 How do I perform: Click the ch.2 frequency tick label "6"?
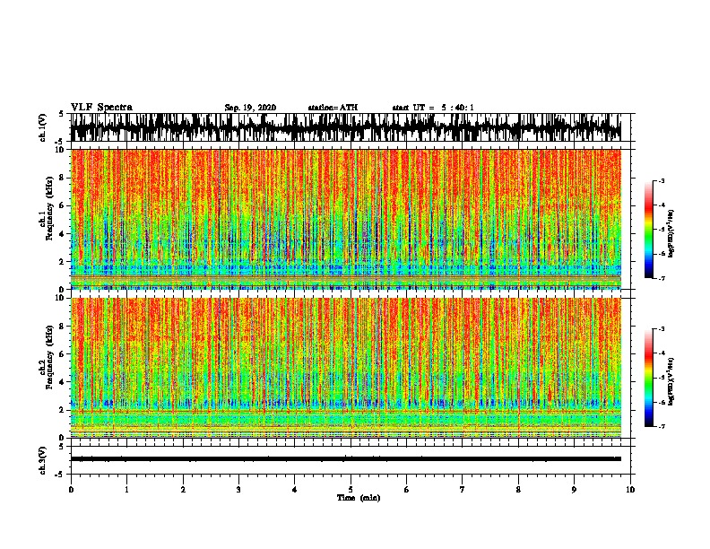coord(62,353)
